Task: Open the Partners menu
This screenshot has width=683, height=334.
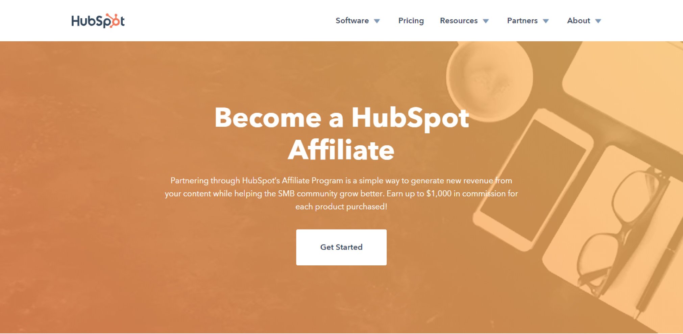Action: 522,21
